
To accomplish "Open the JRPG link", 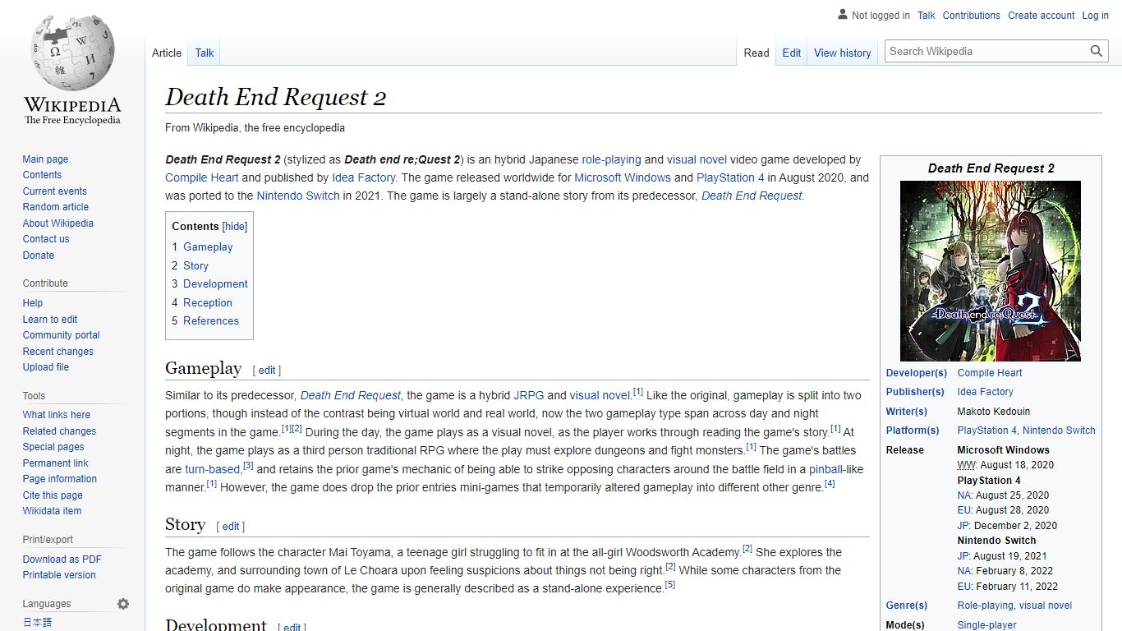I will pyautogui.click(x=529, y=395).
